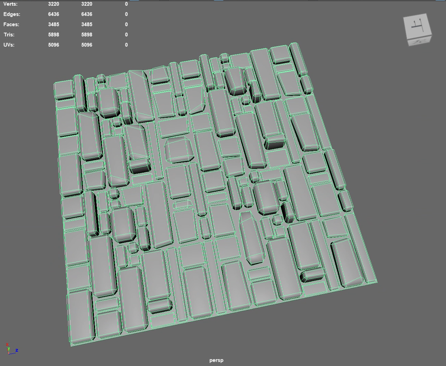
Task: Click the persp camera name label
Action: click(216, 360)
